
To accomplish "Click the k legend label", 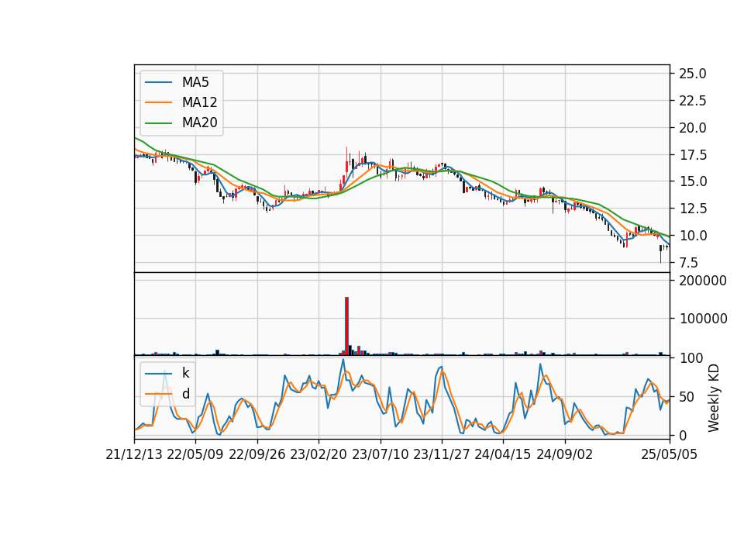I will pyautogui.click(x=186, y=373).
